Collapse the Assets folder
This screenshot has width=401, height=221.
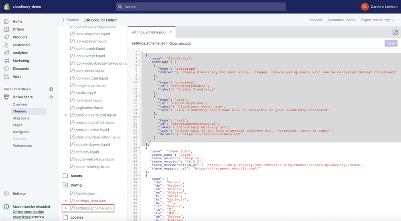(65, 176)
